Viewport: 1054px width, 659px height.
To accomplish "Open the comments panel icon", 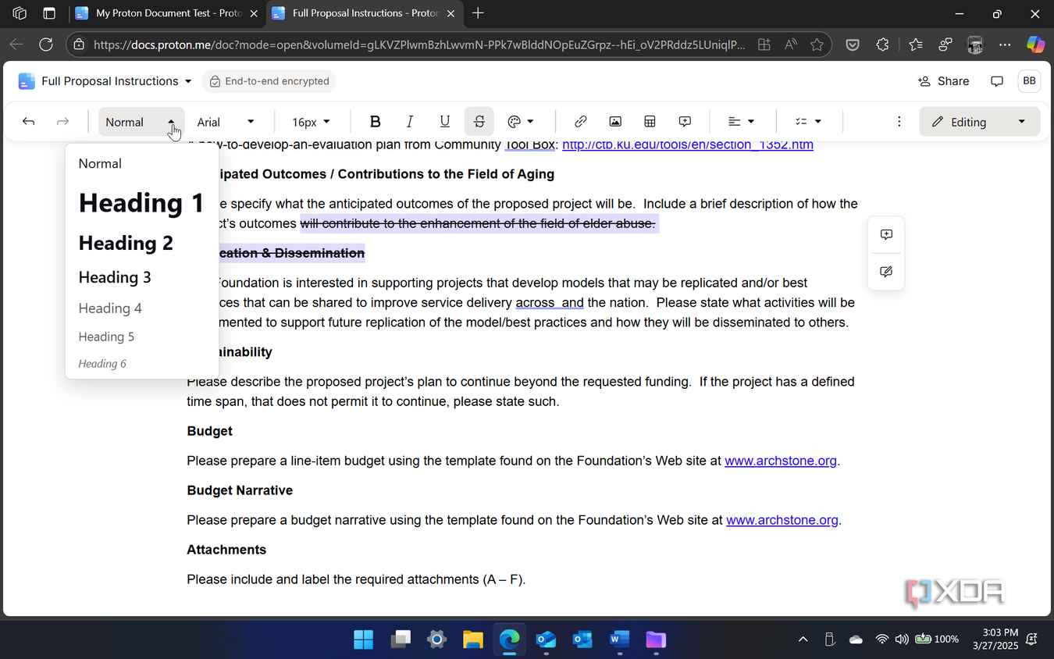I will [997, 81].
